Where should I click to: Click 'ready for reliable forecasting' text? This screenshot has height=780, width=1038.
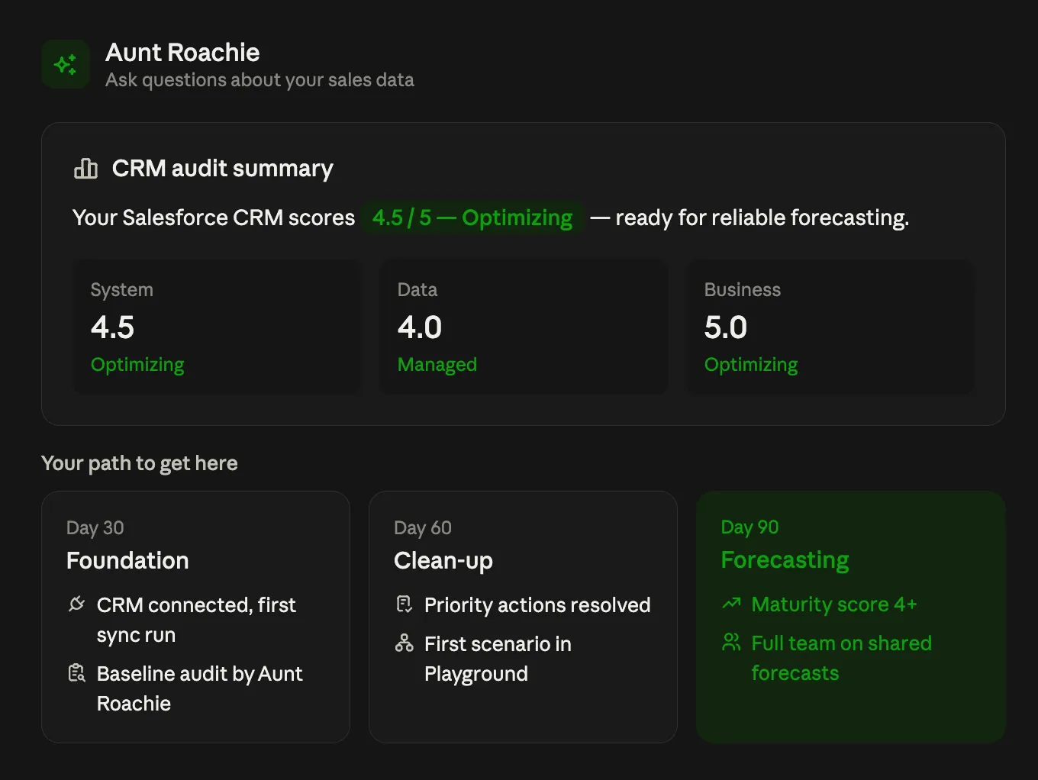click(761, 218)
